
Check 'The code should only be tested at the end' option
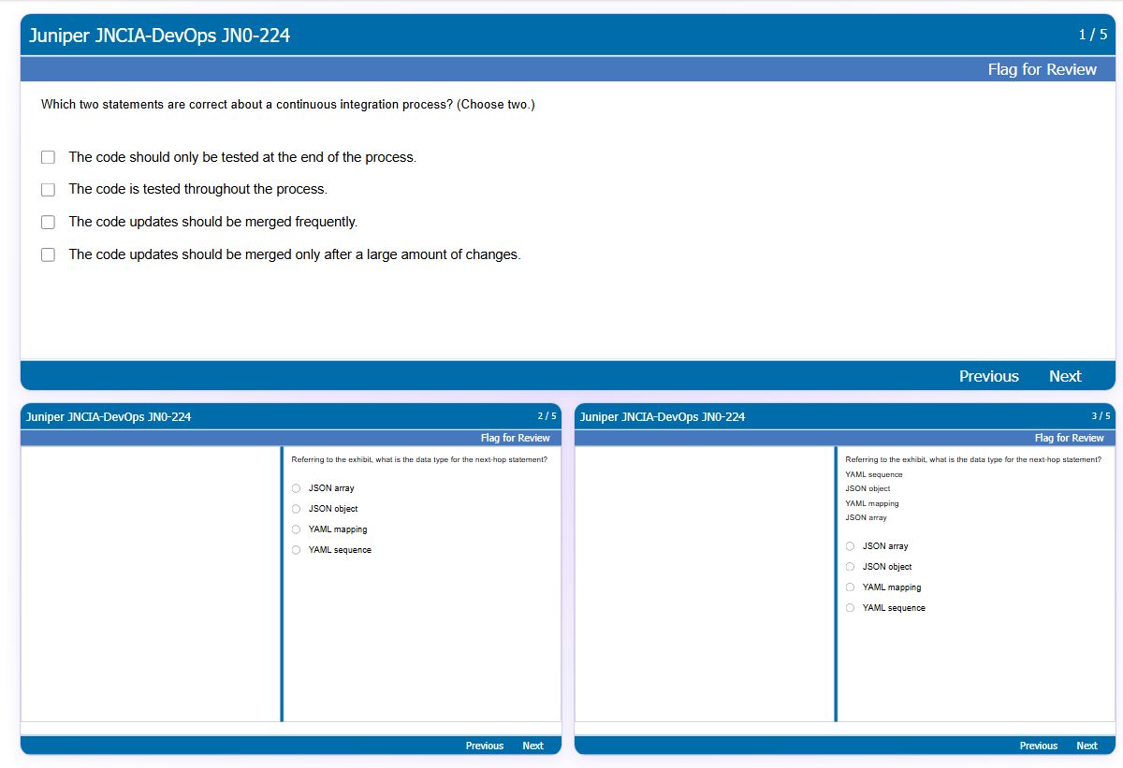pyautogui.click(x=48, y=157)
